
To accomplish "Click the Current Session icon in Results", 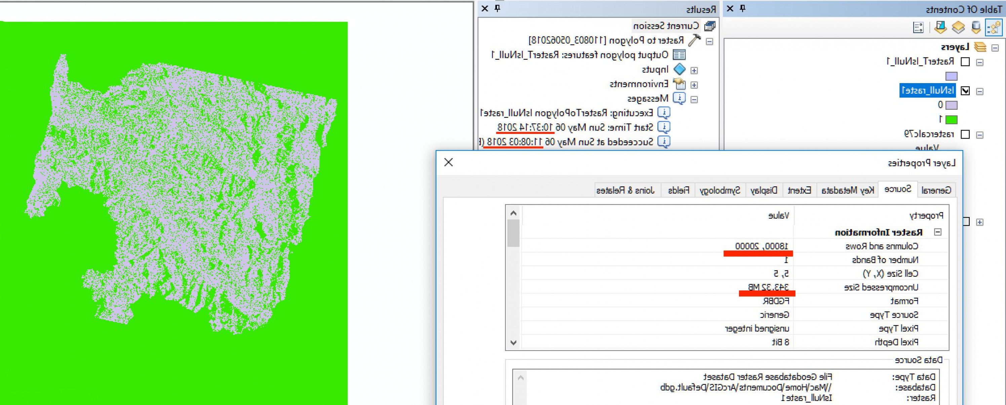I will [x=709, y=26].
